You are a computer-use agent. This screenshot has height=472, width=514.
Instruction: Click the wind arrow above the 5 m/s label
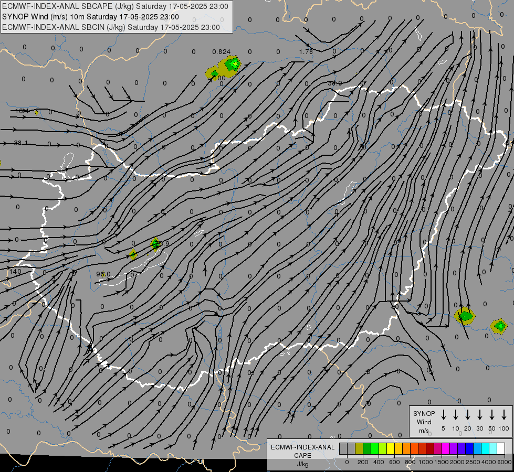(443, 414)
